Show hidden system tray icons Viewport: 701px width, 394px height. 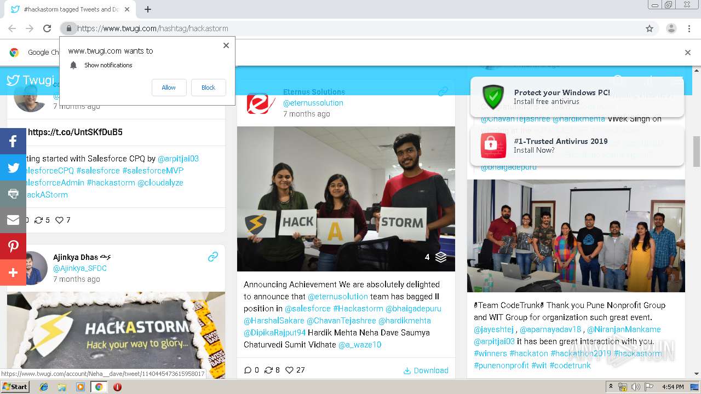(x=611, y=387)
